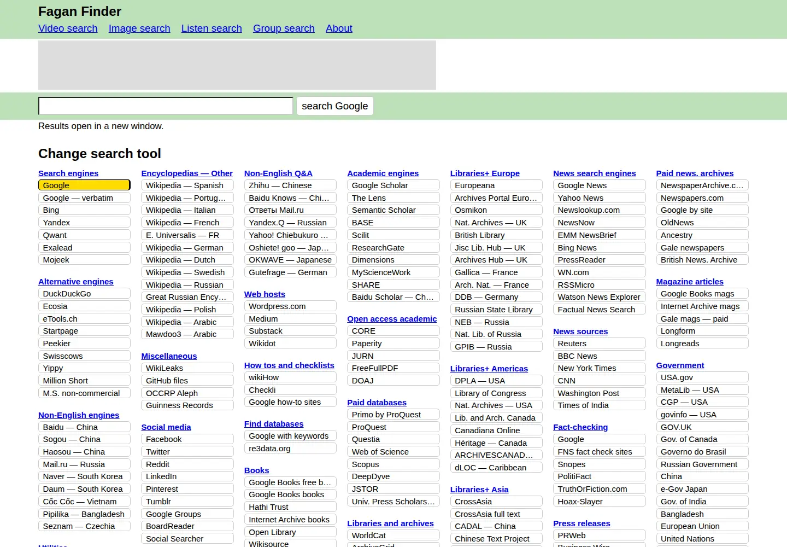Open the Social media category link

pos(166,427)
